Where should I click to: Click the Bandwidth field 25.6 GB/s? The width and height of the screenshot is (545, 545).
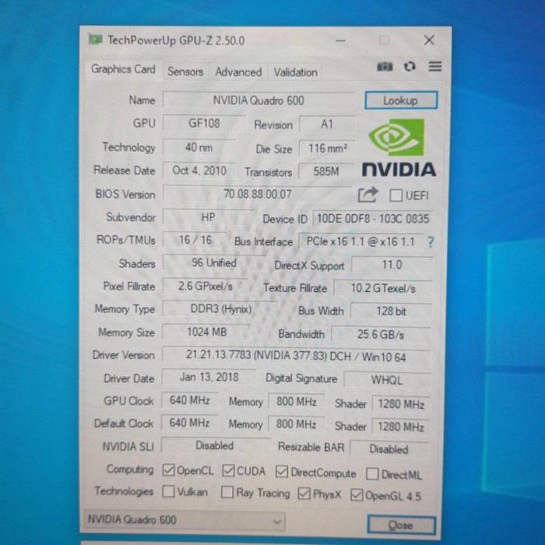point(381,334)
